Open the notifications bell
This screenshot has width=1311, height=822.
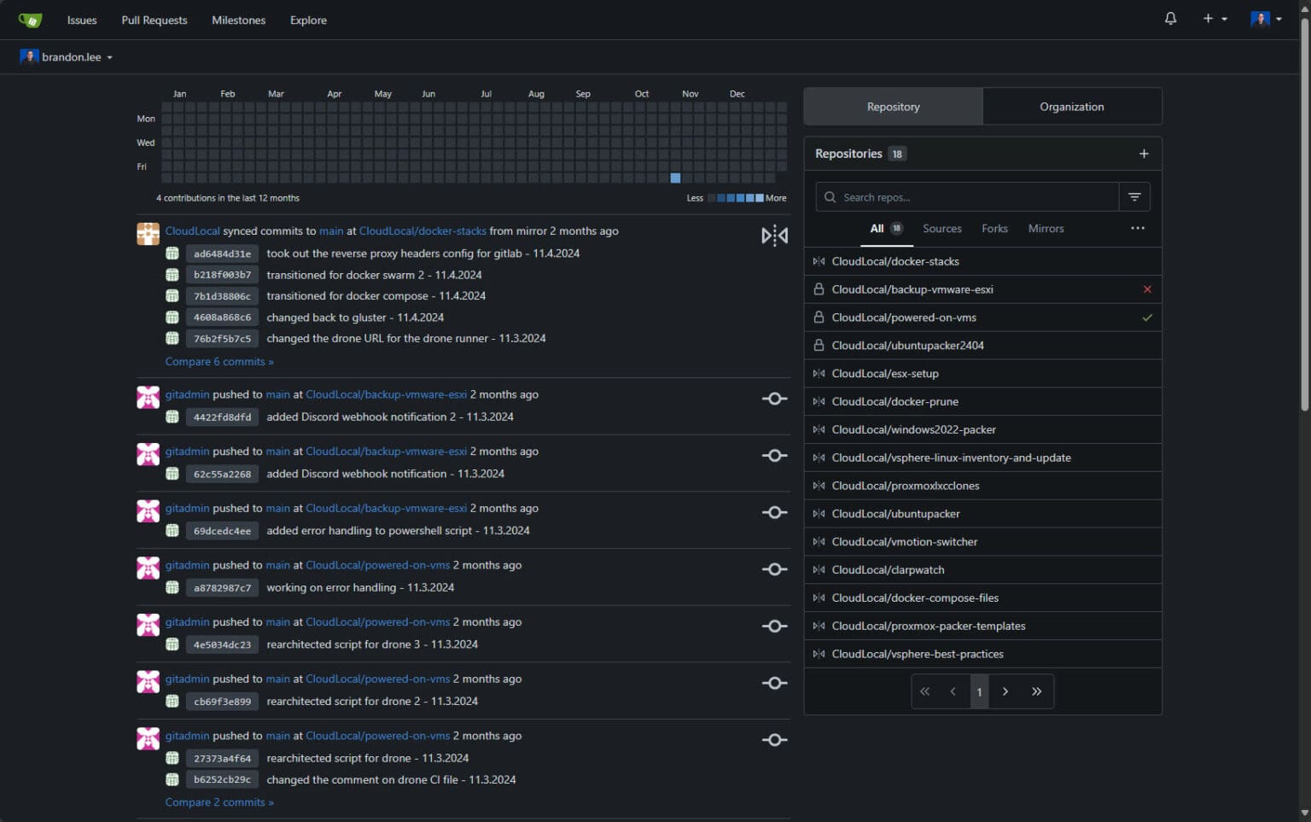pyautogui.click(x=1170, y=19)
